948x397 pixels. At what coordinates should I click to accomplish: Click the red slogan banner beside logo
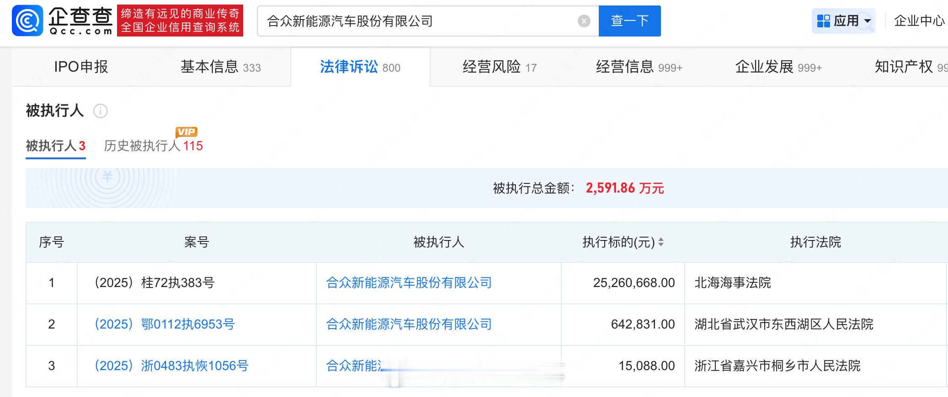coord(180,21)
